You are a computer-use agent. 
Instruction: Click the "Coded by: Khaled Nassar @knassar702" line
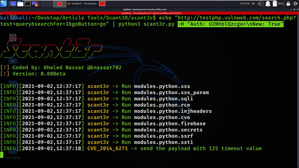67,68
